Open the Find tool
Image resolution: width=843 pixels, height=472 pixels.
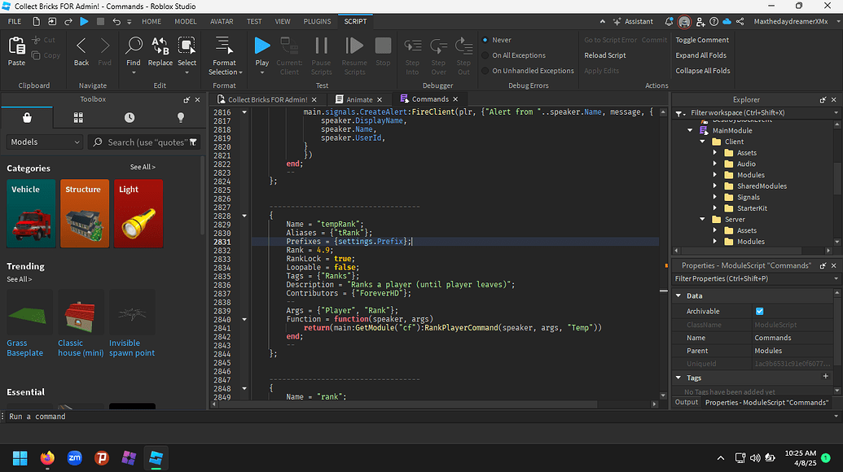click(x=134, y=50)
